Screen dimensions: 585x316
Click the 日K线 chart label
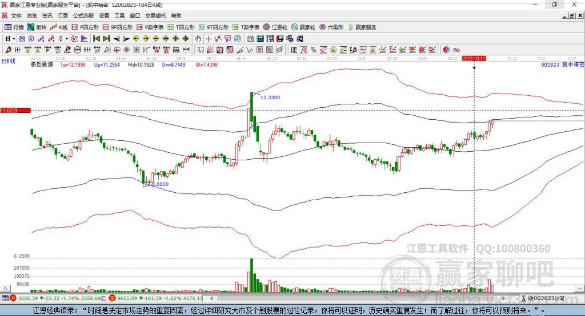point(9,62)
